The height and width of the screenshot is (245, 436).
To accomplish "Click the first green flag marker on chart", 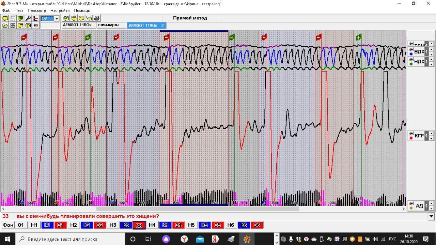I will [x=88, y=37].
